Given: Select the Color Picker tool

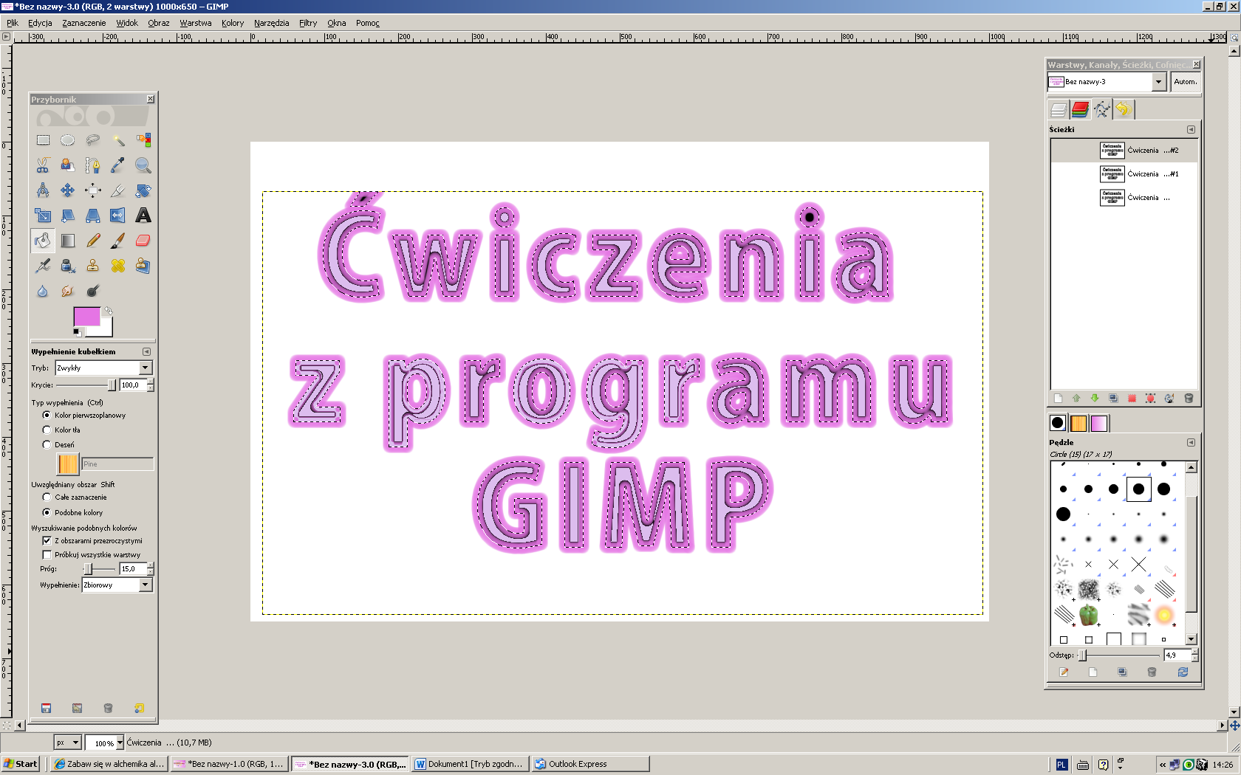Looking at the screenshot, I should pos(117,165).
